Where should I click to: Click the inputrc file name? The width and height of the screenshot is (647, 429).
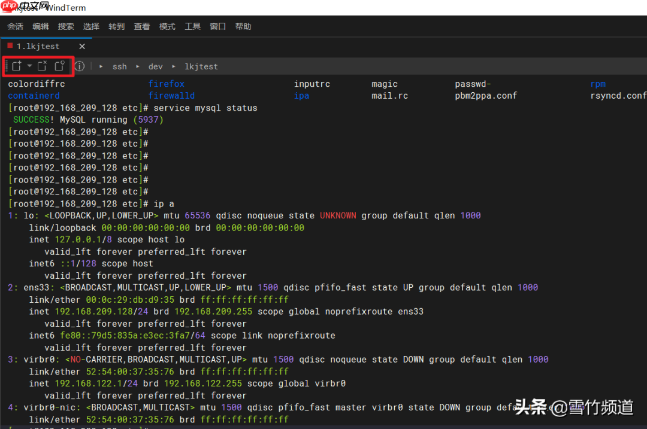(312, 84)
